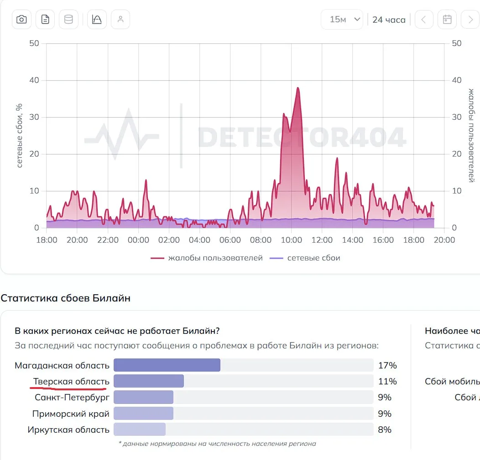This screenshot has width=480, height=460.
Task: Click the За последний час description text
Action: coord(197,346)
